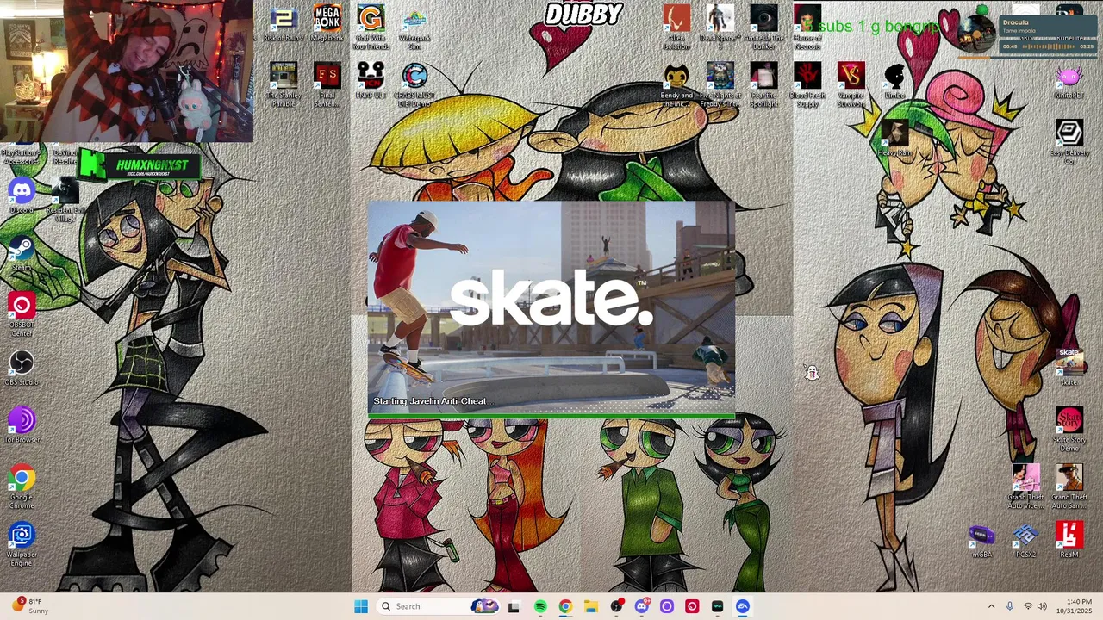The height and width of the screenshot is (620, 1103).
Task: Open the Discord desktop shortcut
Action: [22, 196]
